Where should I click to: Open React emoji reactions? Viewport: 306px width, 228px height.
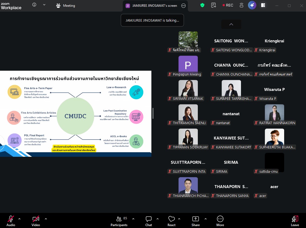(x=171, y=221)
